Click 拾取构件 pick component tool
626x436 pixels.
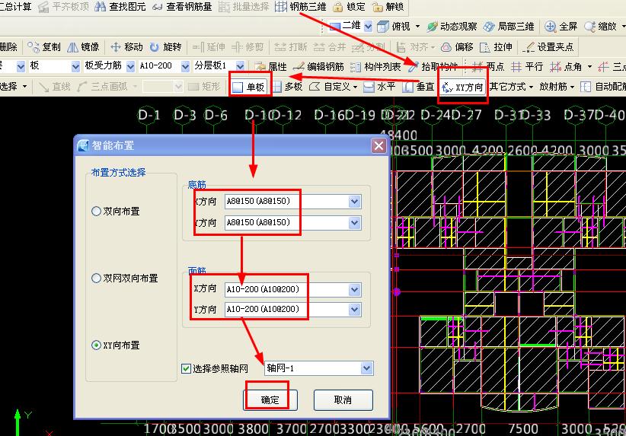pos(433,66)
